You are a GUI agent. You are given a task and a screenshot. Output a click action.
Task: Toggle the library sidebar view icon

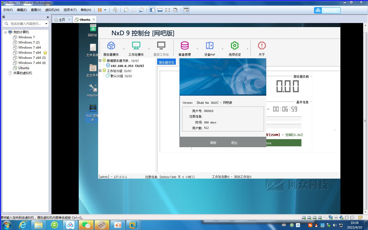tap(152, 10)
